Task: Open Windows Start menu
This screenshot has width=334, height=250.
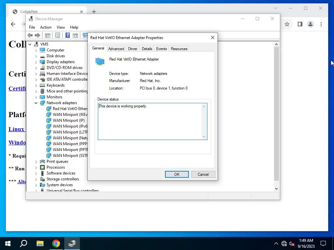Action: pos(8,243)
